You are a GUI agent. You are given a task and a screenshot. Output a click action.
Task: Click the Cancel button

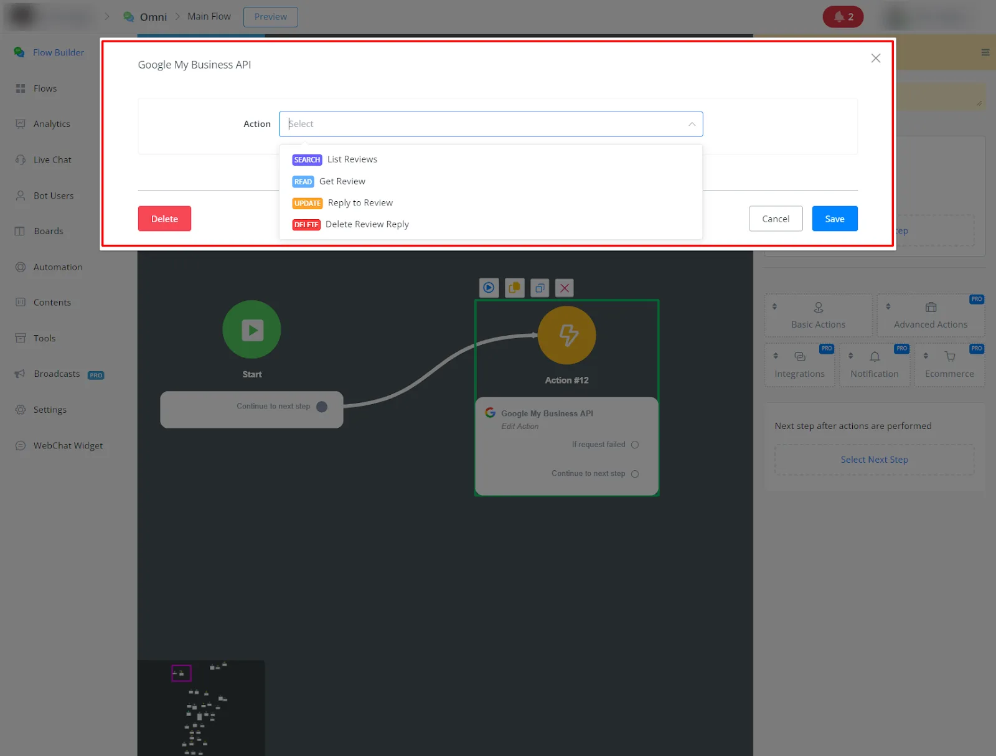click(x=776, y=219)
